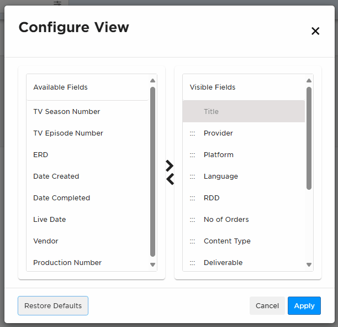Viewport: 338px width, 327px height.
Task: Click the drag handle next to Platform
Action: click(192, 155)
